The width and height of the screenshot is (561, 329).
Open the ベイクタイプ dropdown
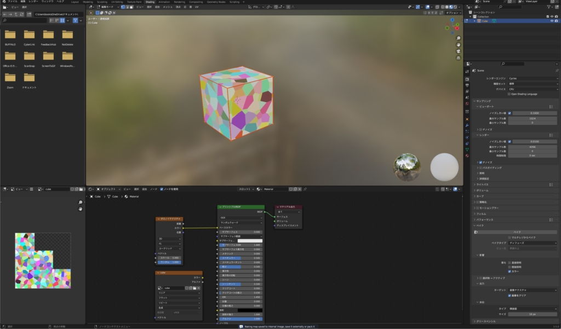[533, 243]
